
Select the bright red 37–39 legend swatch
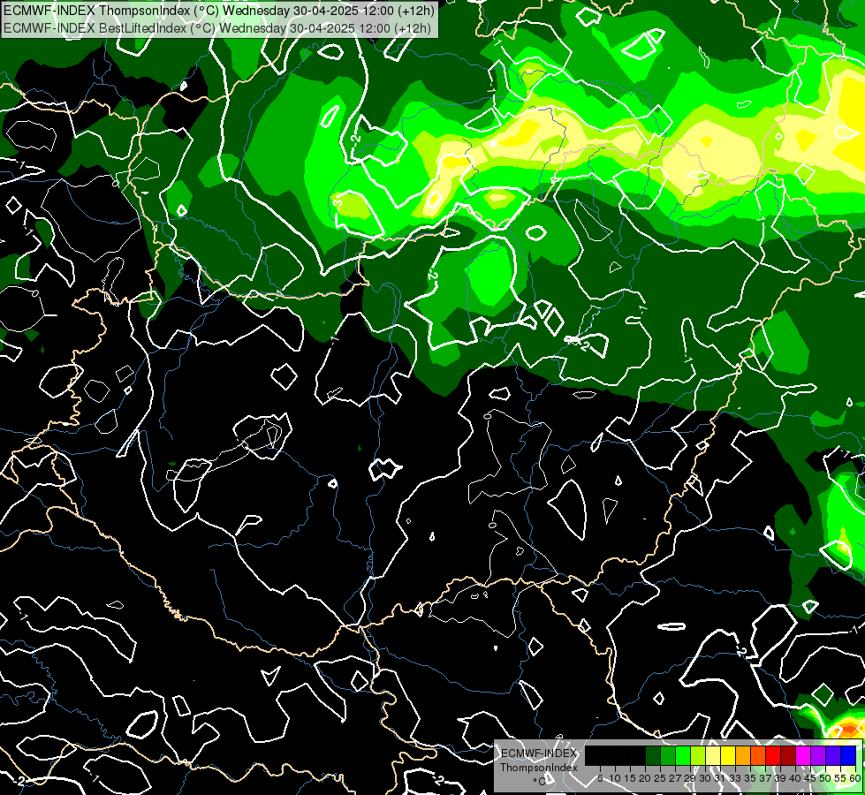click(x=773, y=755)
